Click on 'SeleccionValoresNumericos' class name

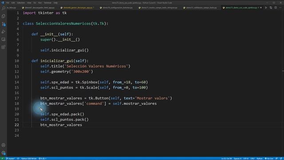[x=63, y=24]
